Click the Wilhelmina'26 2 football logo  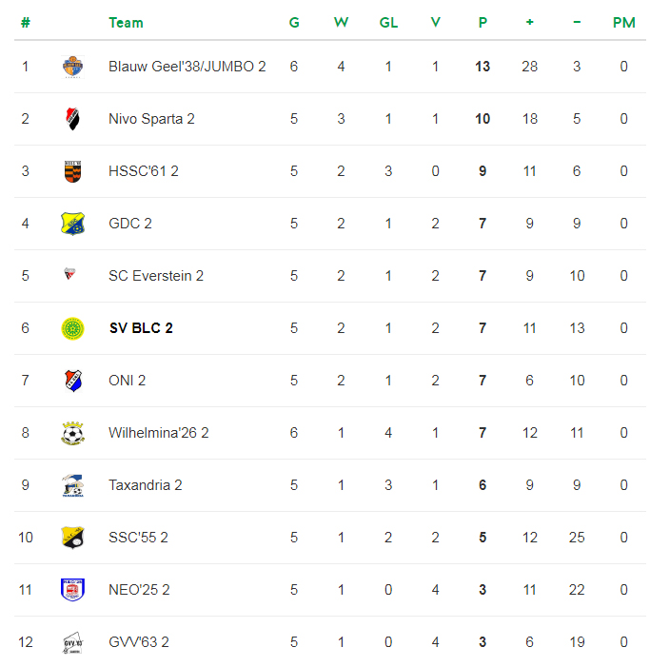(x=72, y=433)
